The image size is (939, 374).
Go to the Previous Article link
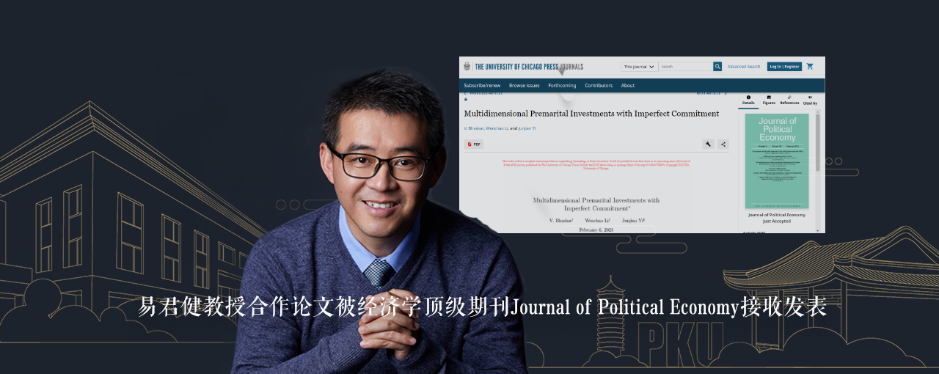point(484,94)
